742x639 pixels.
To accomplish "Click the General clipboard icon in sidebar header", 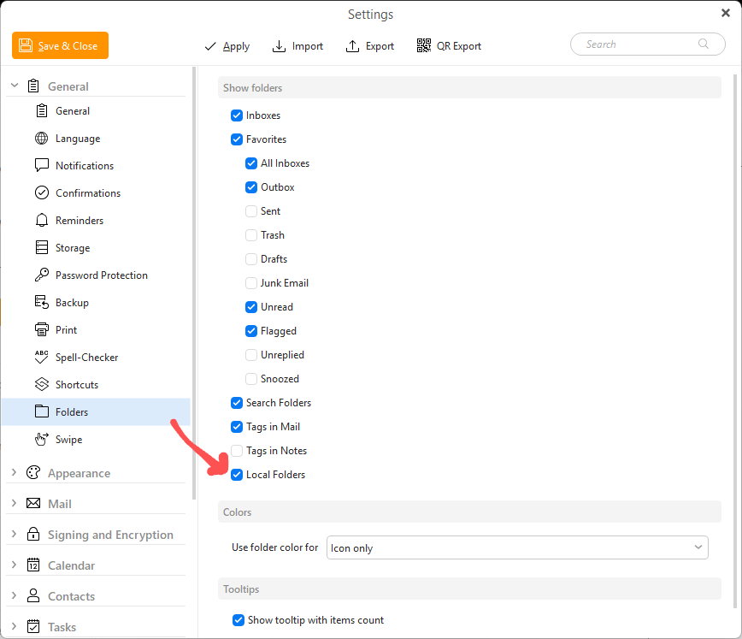I will [33, 86].
